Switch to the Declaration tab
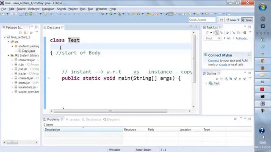271x152 pixels. coord(91,119)
